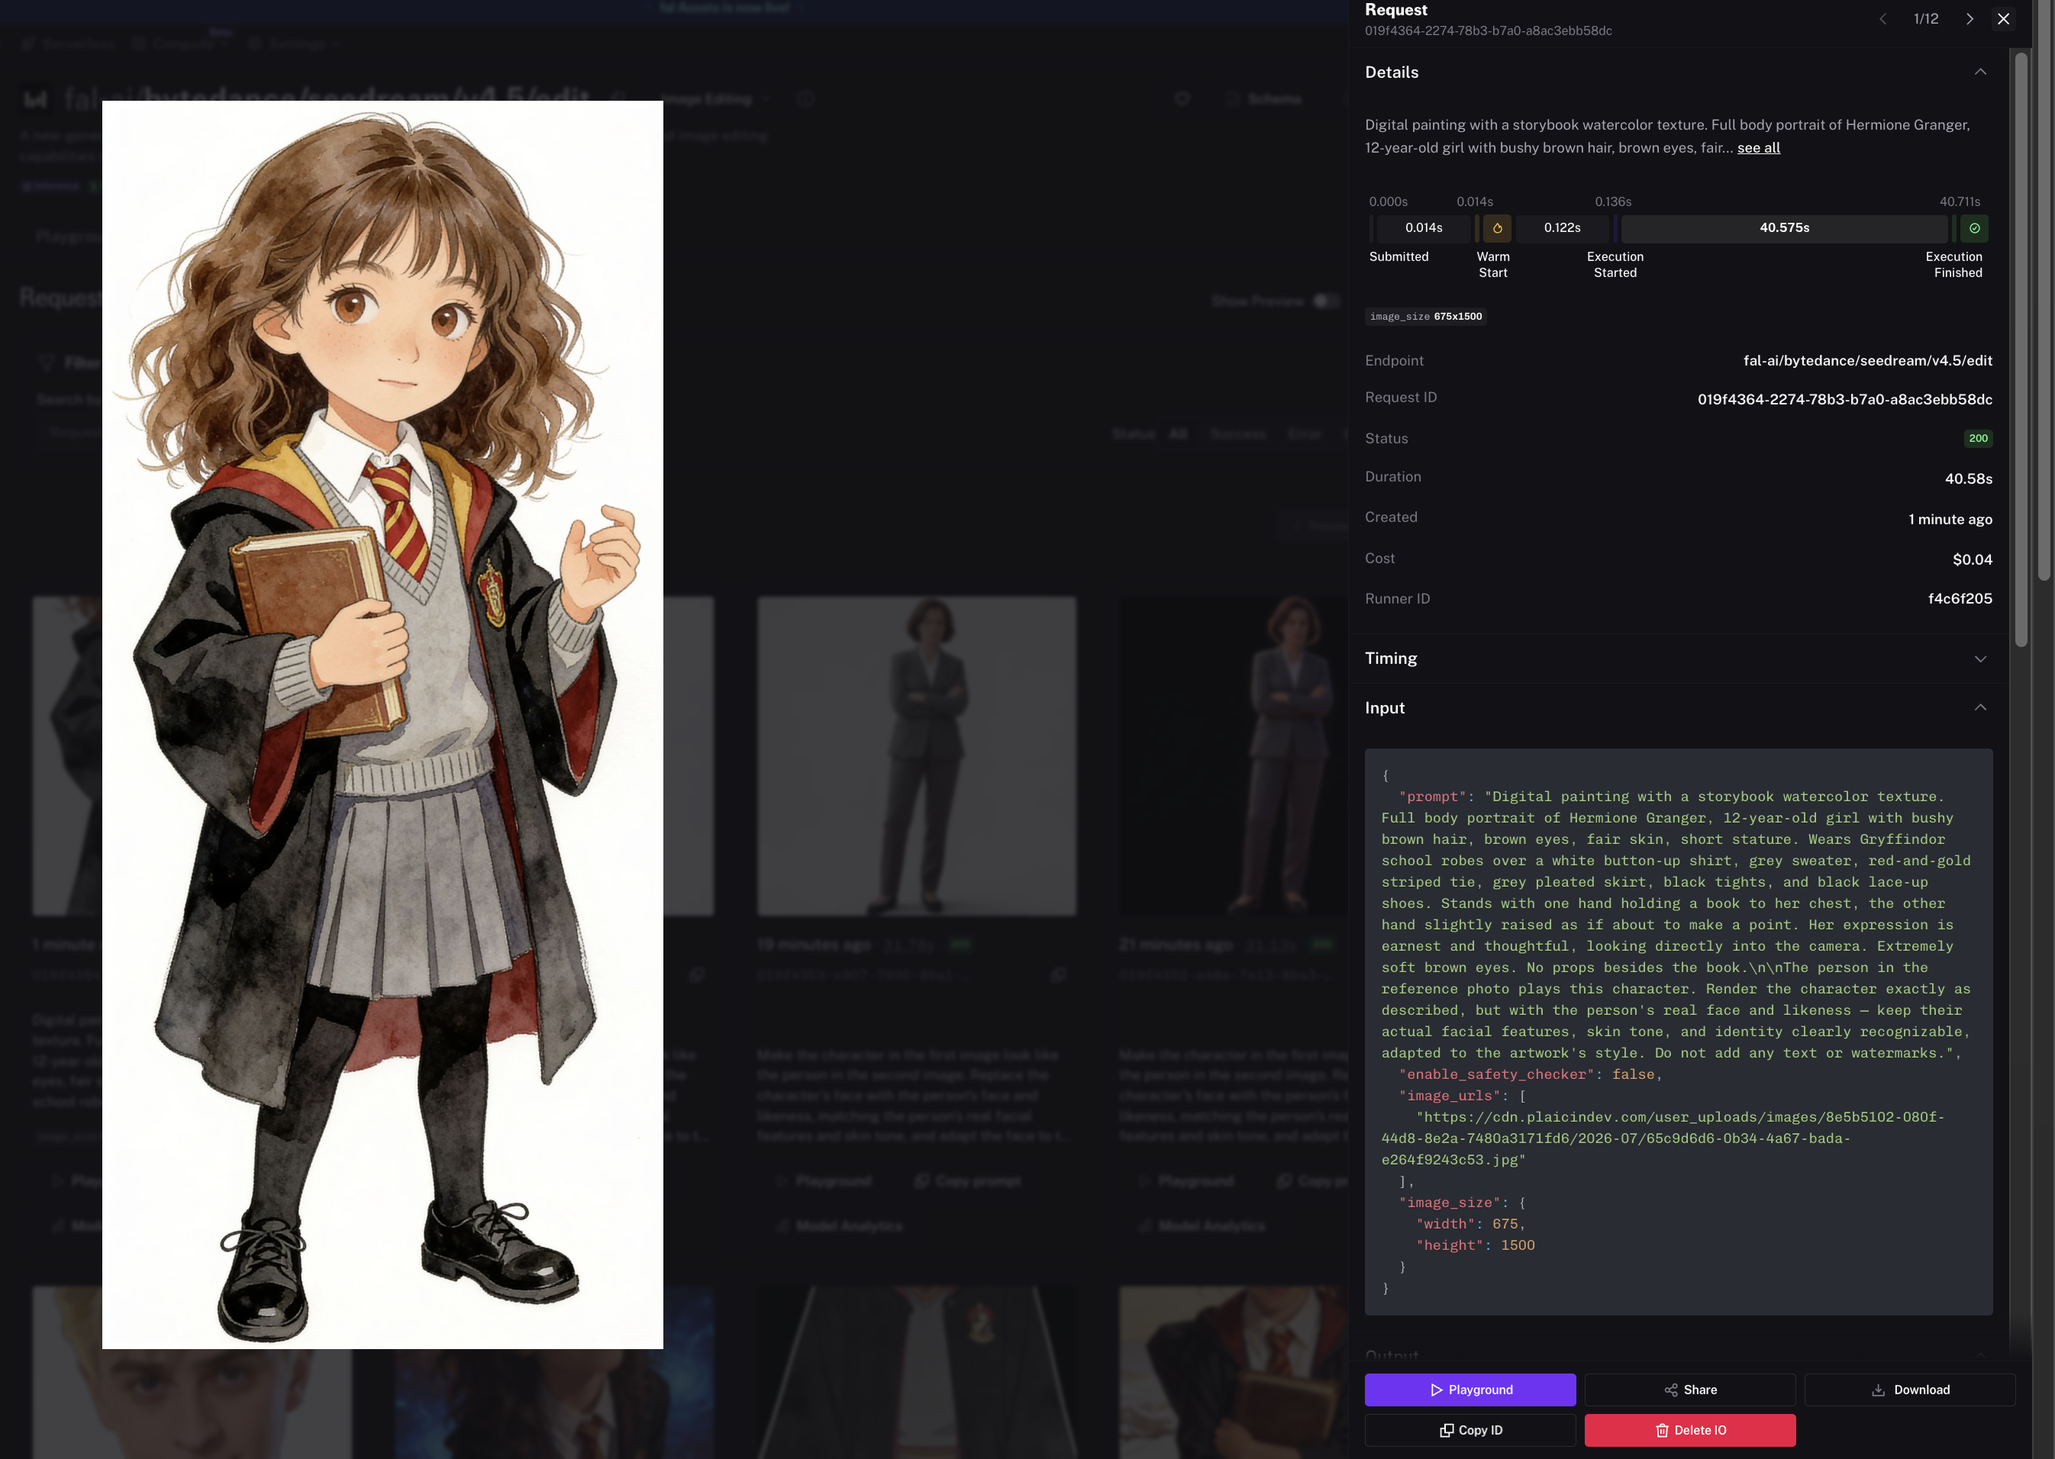Click the Warm Start flame icon
The width and height of the screenshot is (2055, 1459).
tap(1497, 228)
